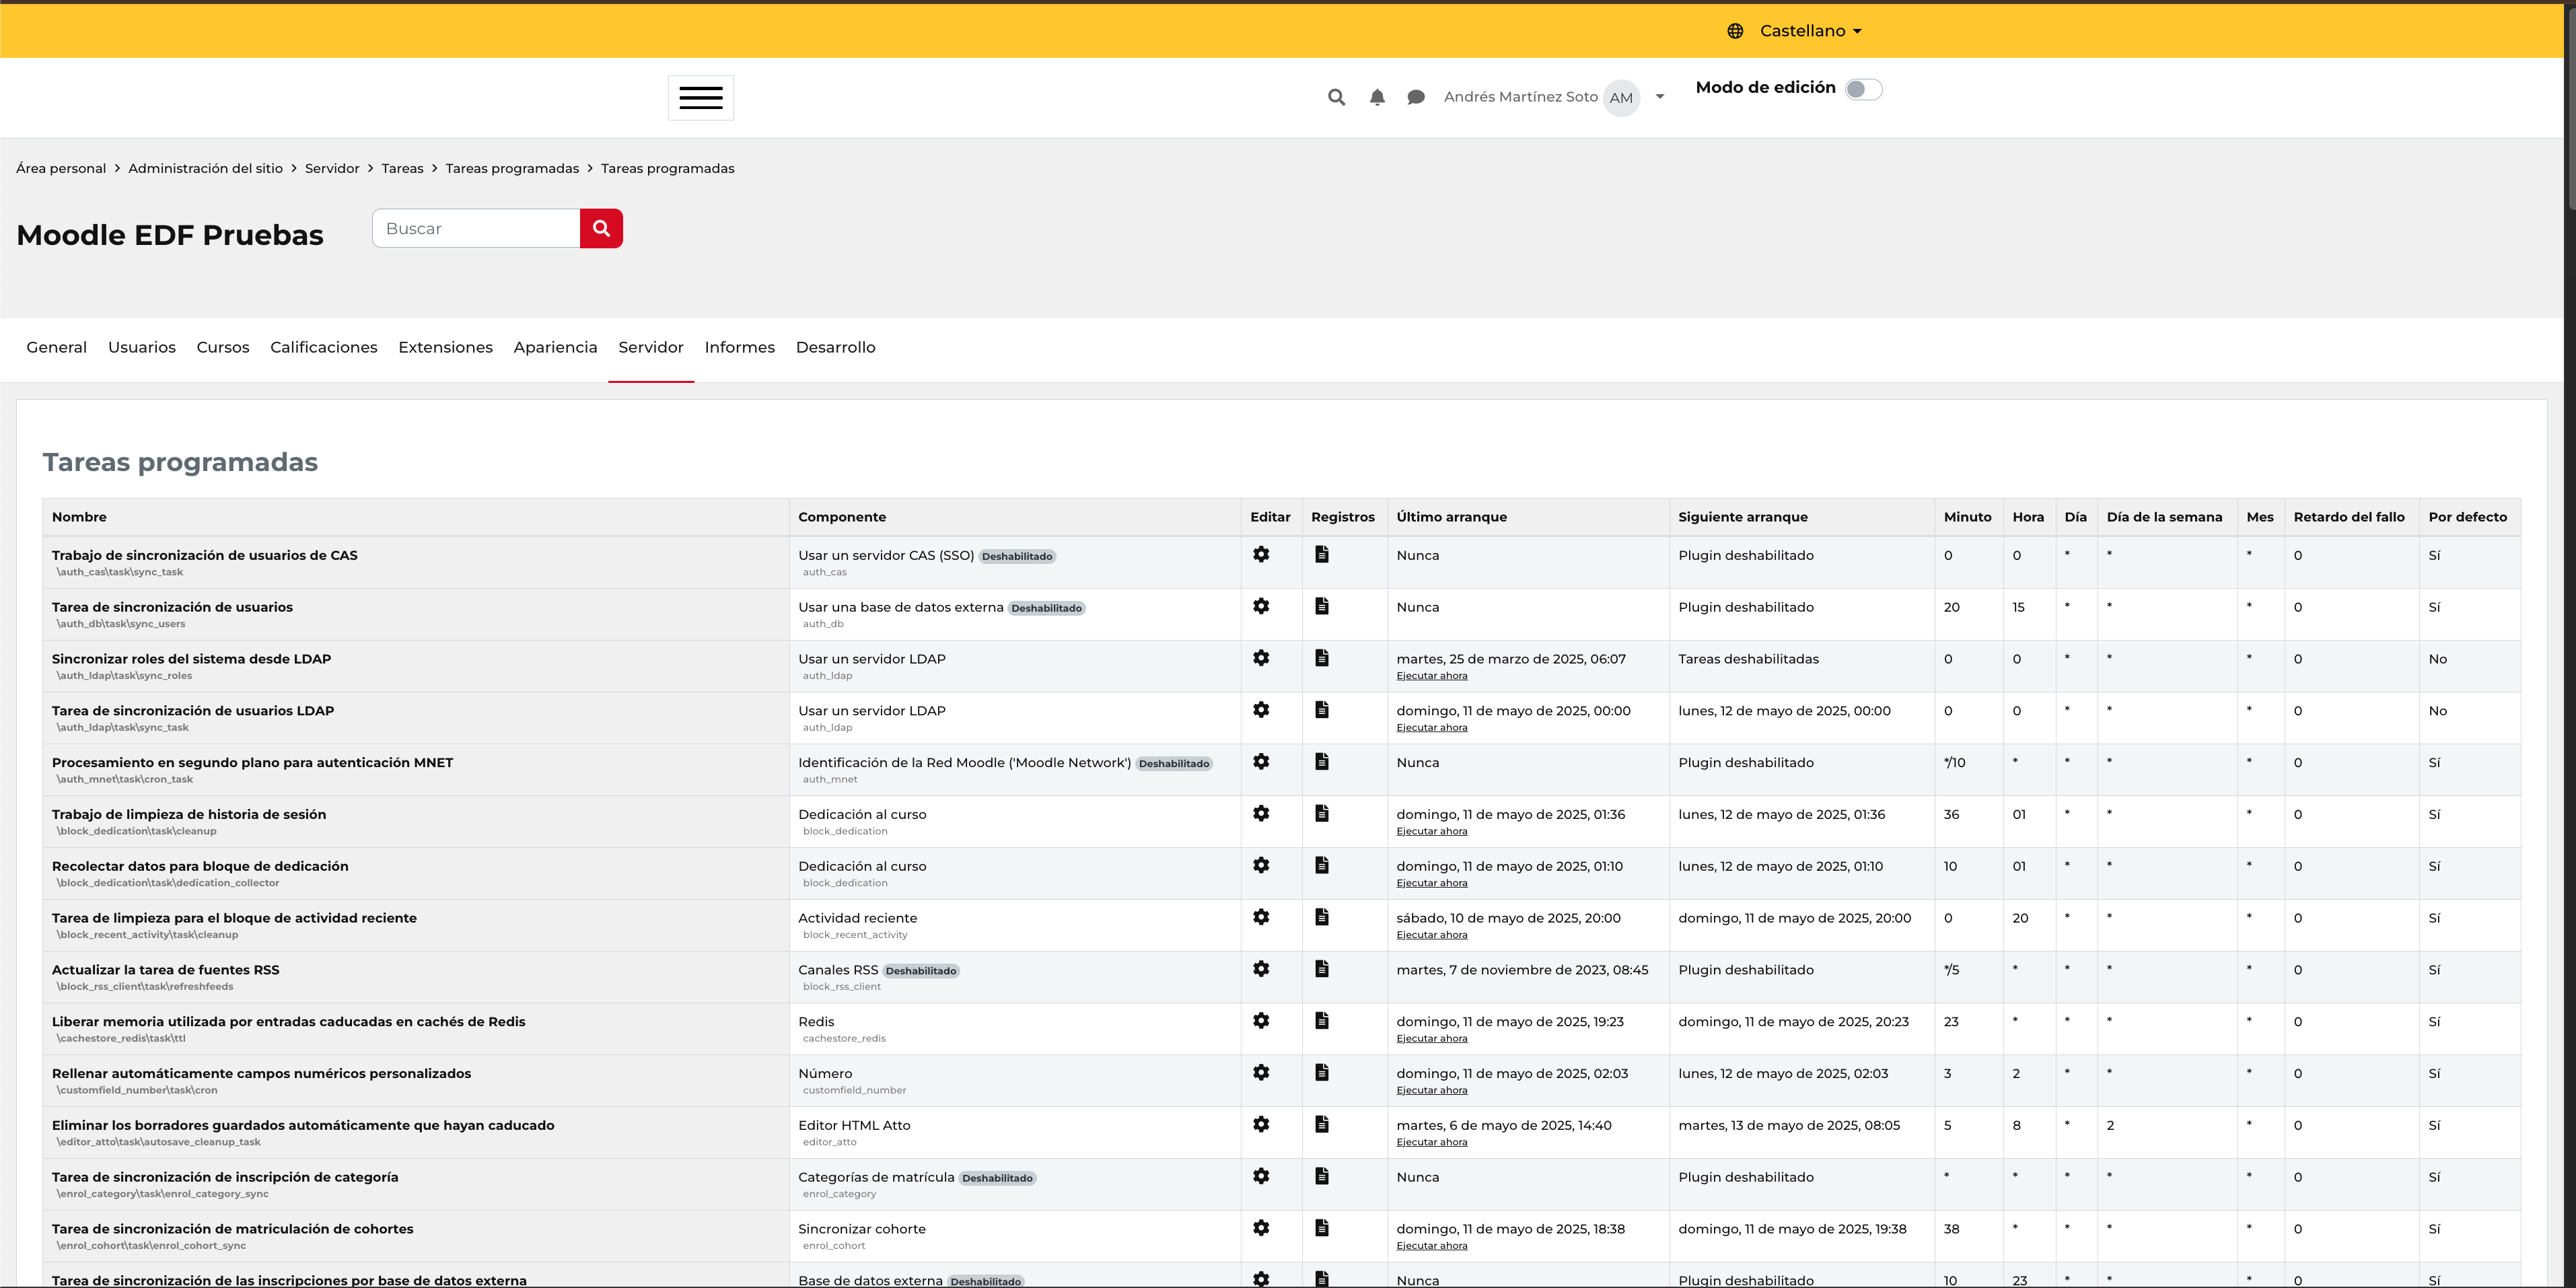View logs for dedication cleanup task
The width and height of the screenshot is (2576, 1288).
coord(1321,814)
